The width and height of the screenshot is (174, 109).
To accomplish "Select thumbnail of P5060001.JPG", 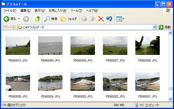I will (148, 82).
